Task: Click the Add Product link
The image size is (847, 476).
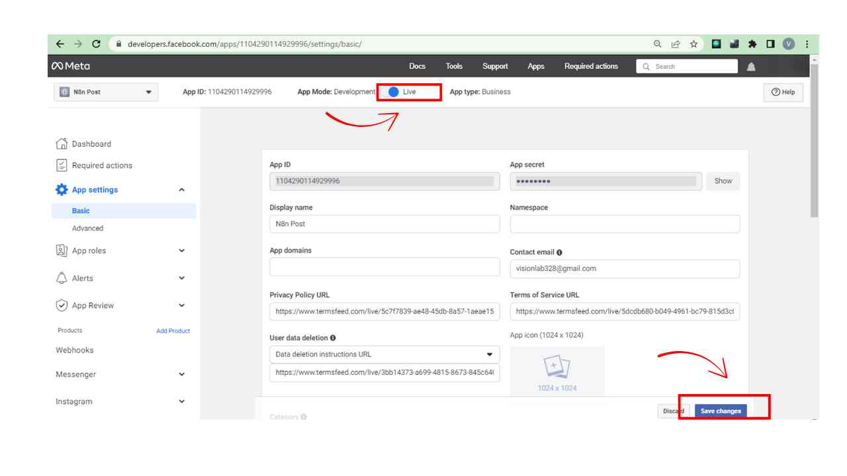Action: tap(173, 331)
